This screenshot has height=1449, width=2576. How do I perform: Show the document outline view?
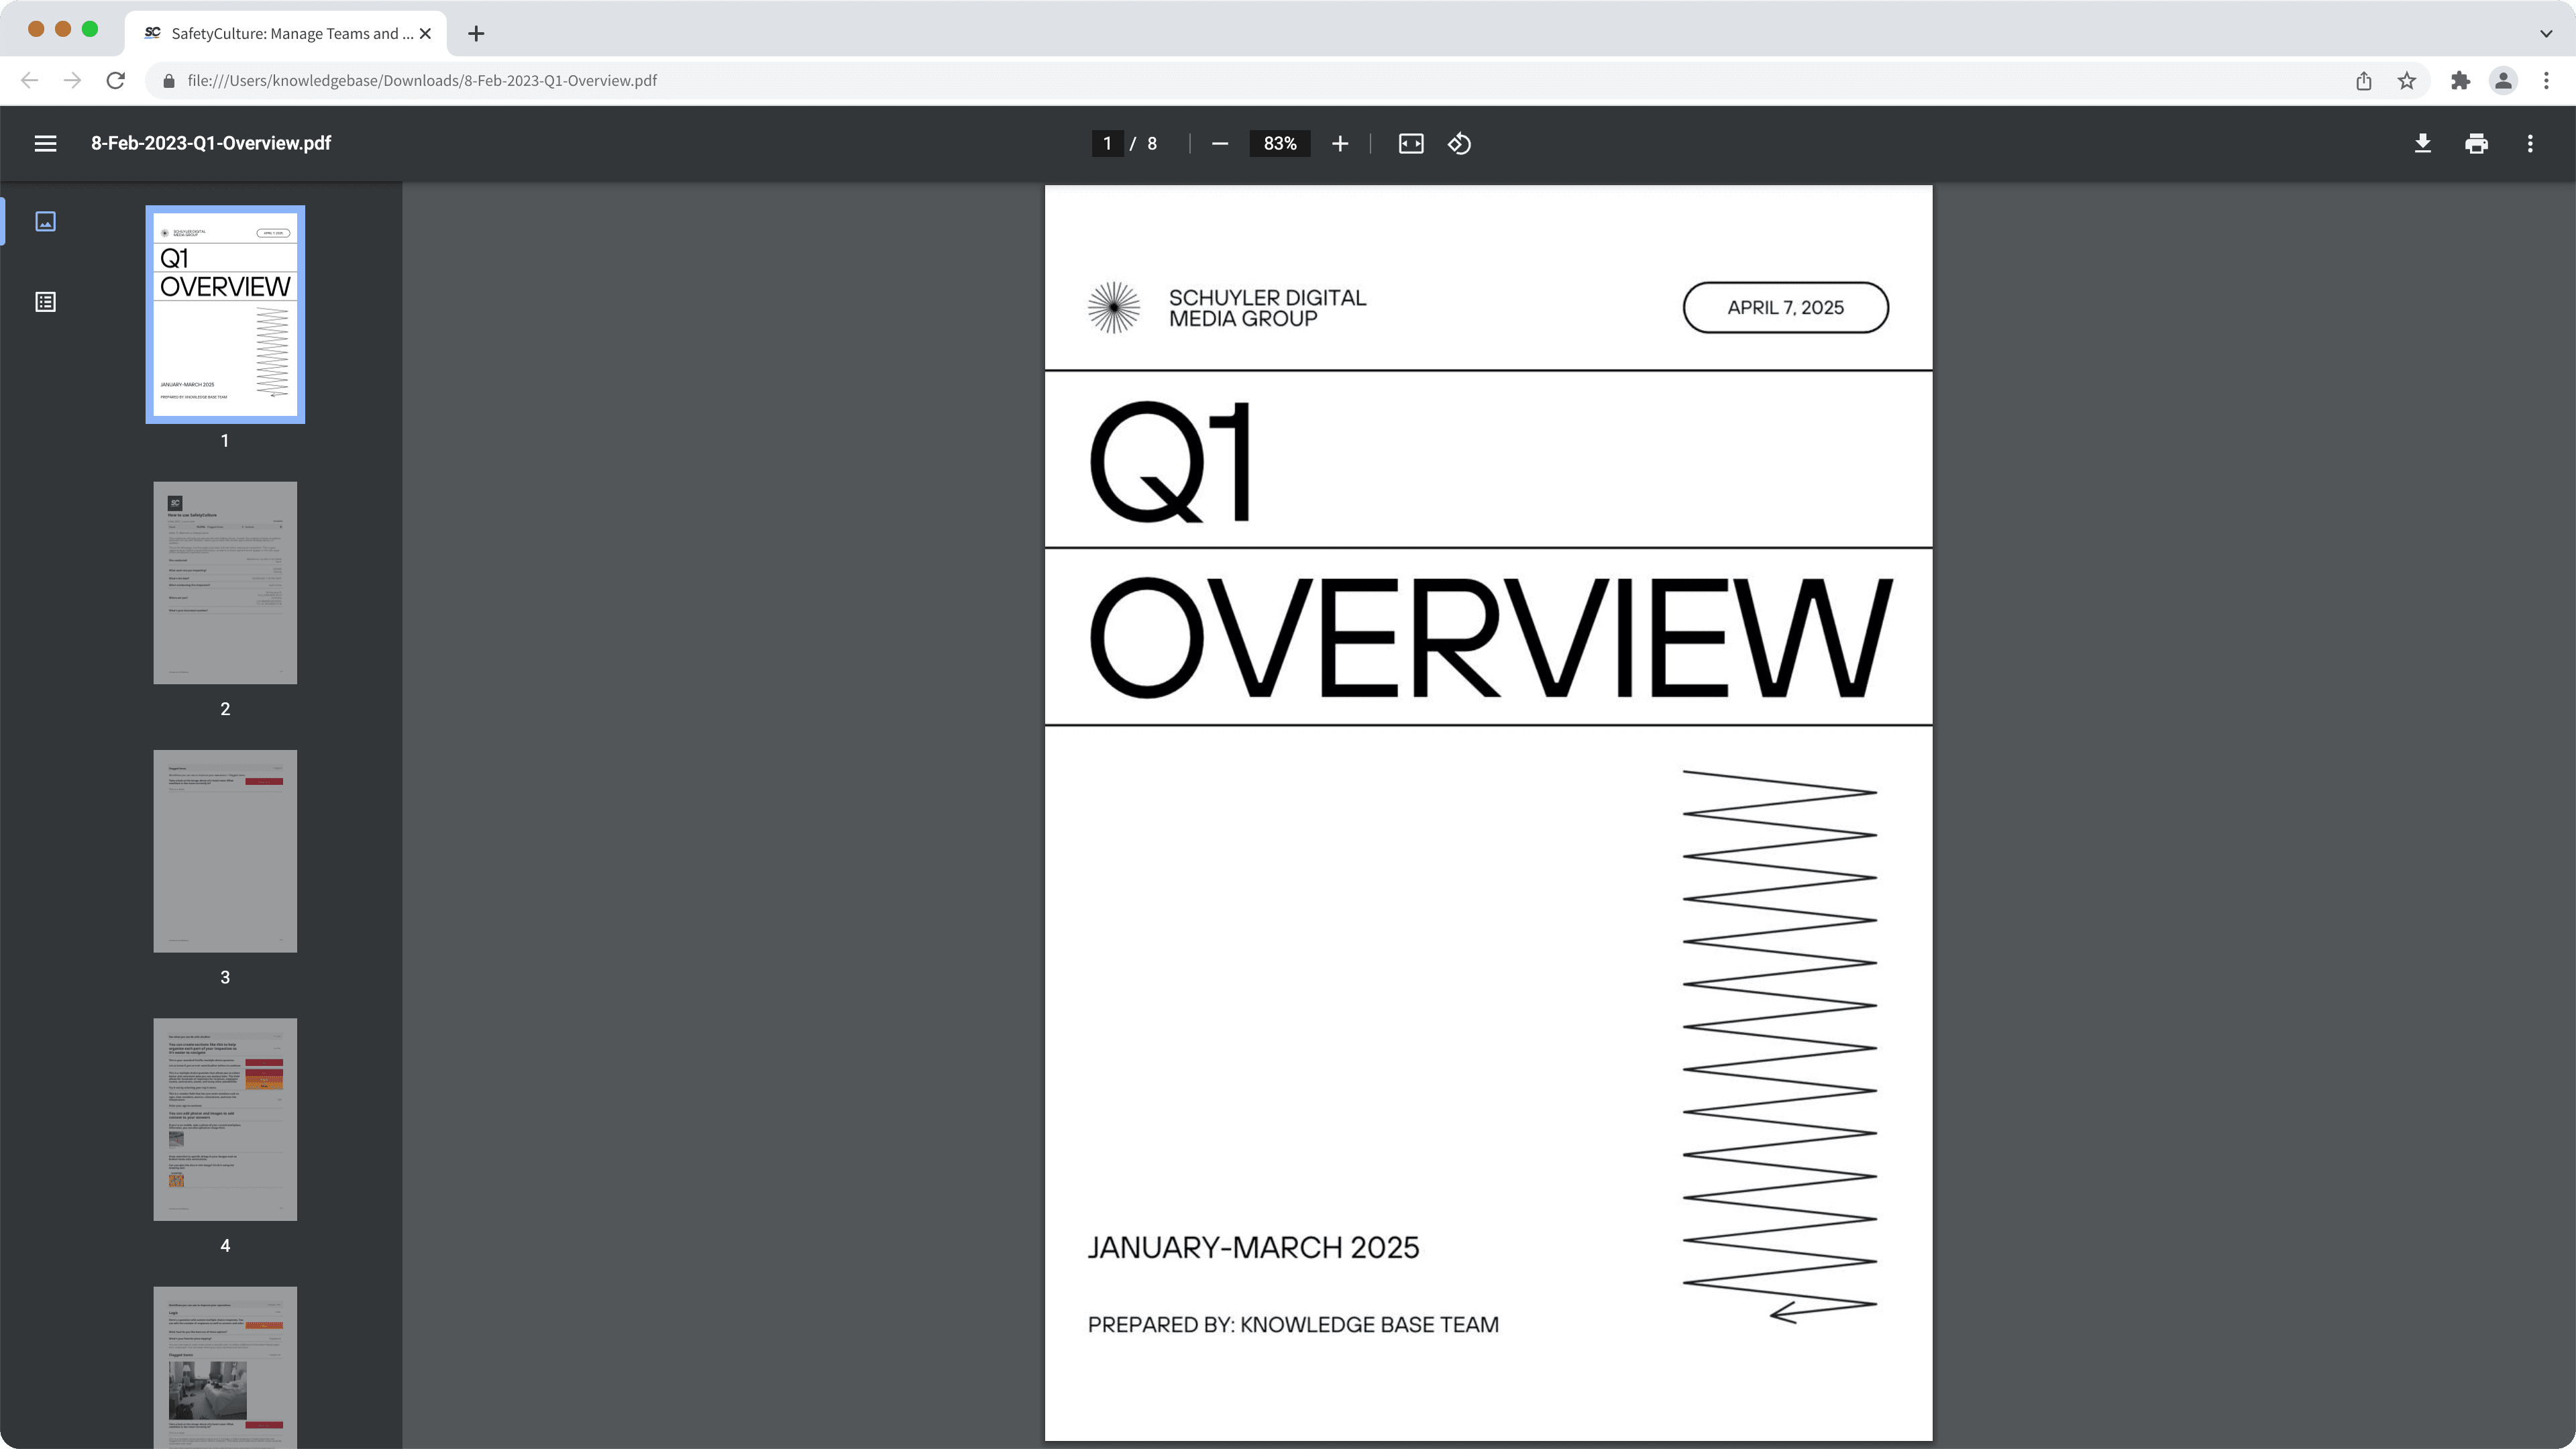pyautogui.click(x=45, y=302)
